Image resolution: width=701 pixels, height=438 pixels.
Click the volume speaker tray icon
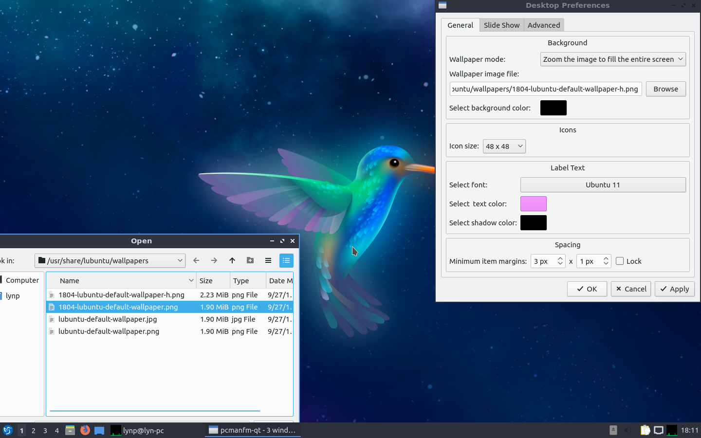(x=627, y=430)
